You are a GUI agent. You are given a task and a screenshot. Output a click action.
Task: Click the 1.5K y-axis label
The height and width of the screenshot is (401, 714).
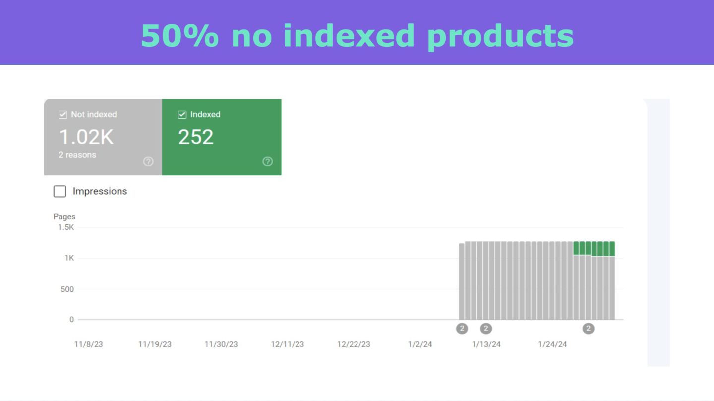tap(66, 227)
